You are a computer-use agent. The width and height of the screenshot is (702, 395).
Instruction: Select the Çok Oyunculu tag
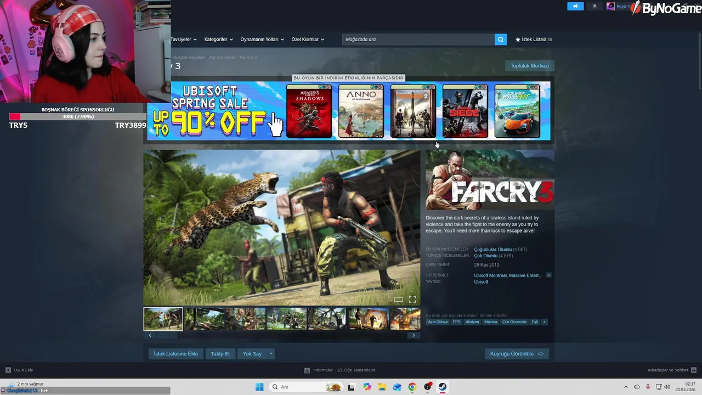click(x=514, y=322)
